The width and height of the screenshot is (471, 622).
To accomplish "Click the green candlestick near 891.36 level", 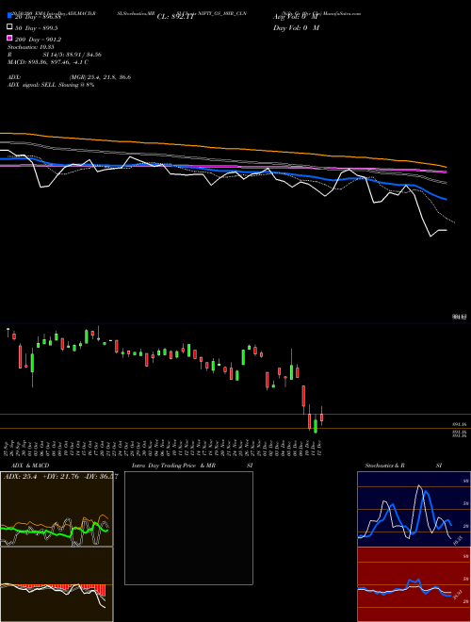I will pos(316,426).
